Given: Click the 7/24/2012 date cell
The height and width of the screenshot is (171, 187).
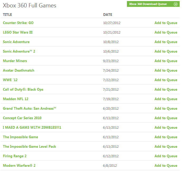Looking at the screenshot, I should 111,71.
